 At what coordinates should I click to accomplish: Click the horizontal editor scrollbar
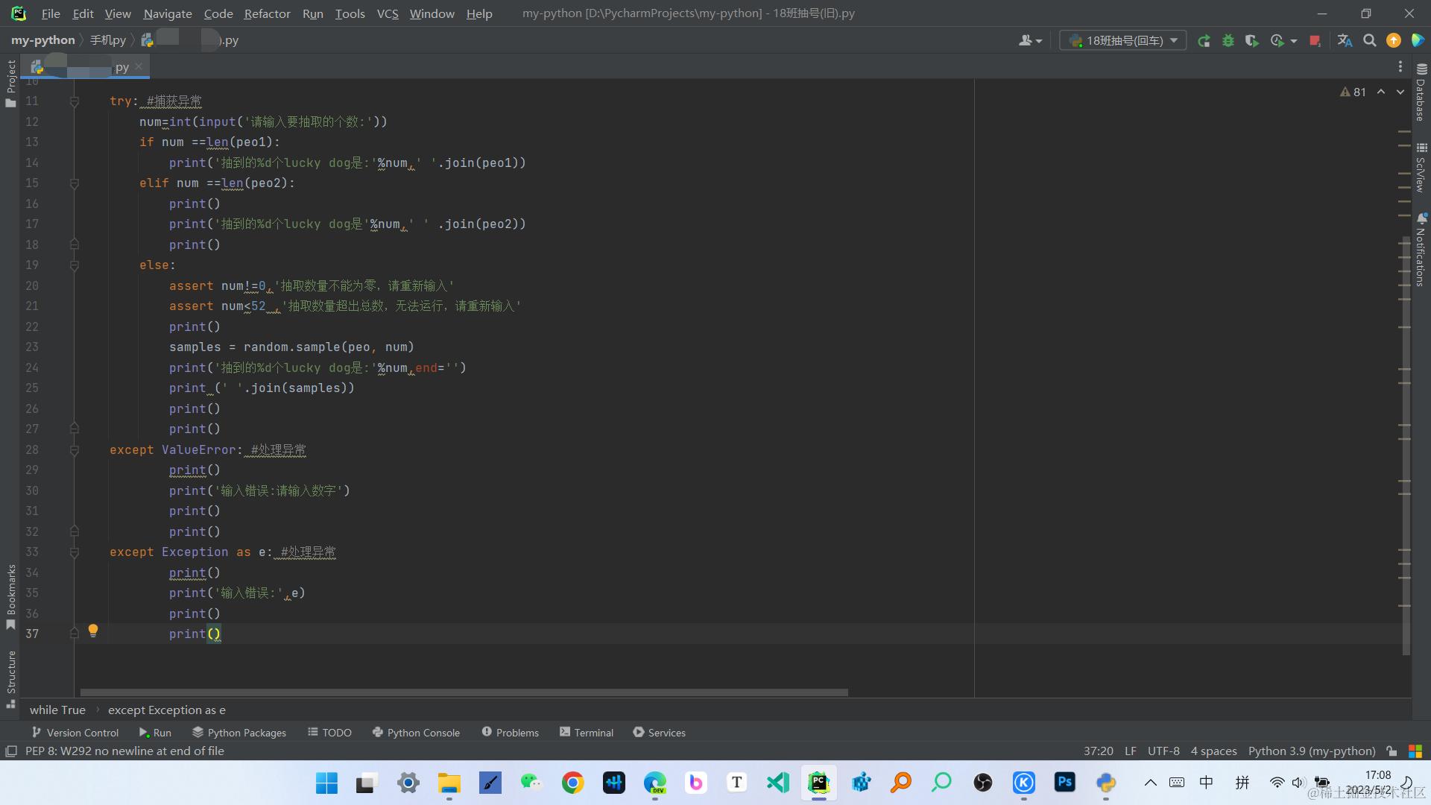tap(464, 692)
